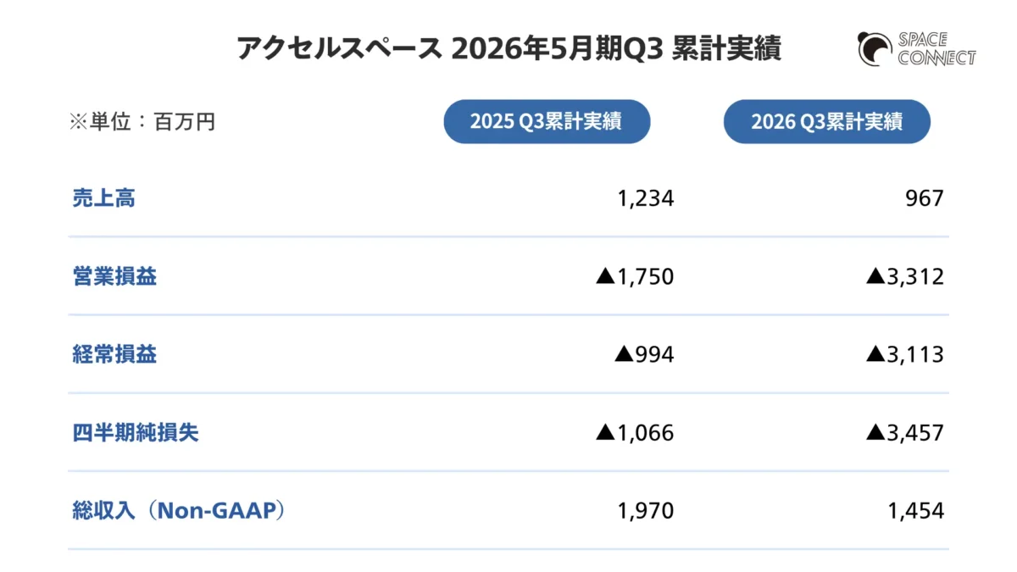This screenshot has width=1017, height=572.
Task: Click the 2026 total revenue value 1,454
Action: 915,511
